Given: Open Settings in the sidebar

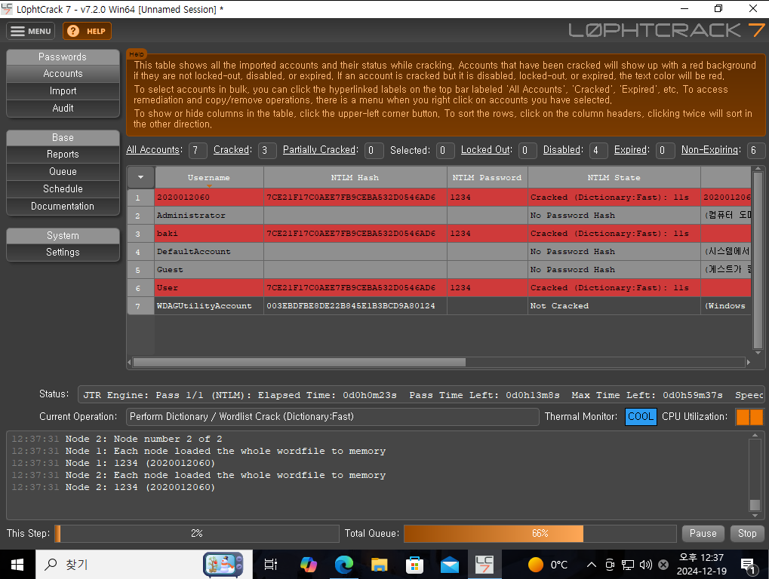Looking at the screenshot, I should pos(63,253).
